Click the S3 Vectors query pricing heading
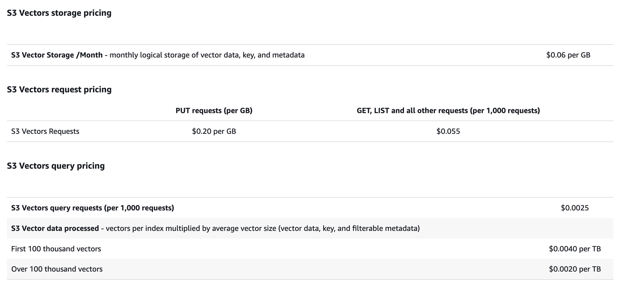This screenshot has width=623, height=282. pyautogui.click(x=56, y=166)
